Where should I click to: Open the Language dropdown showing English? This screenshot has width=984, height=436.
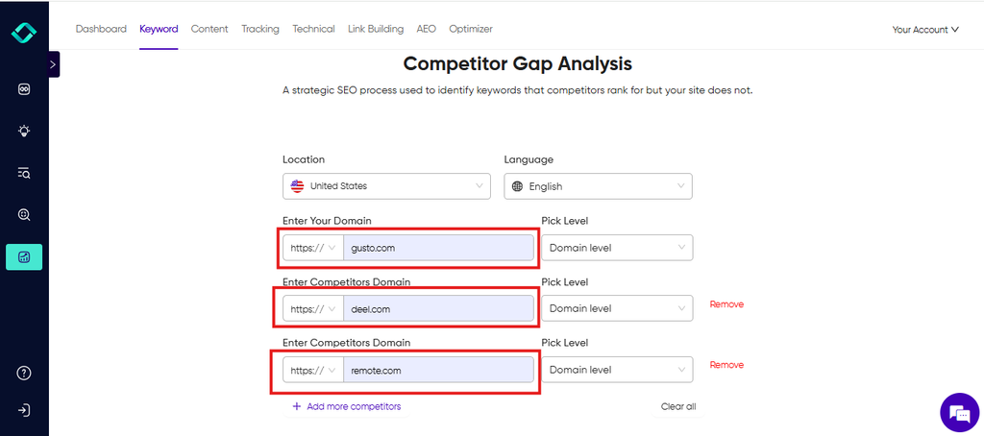click(x=598, y=186)
